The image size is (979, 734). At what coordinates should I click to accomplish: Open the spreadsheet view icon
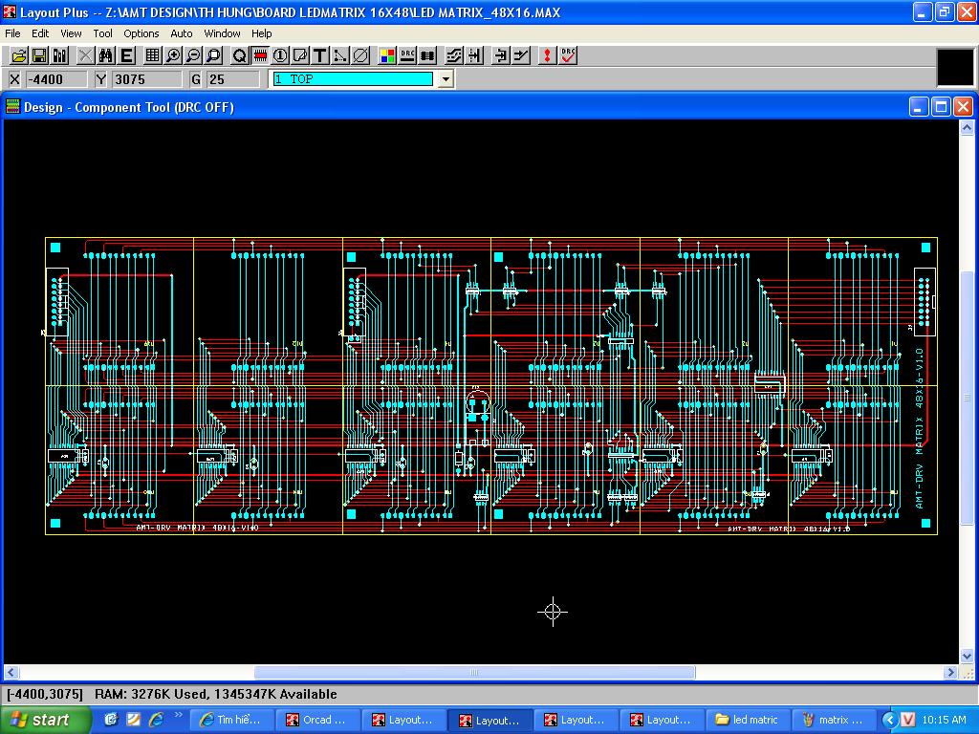click(152, 56)
